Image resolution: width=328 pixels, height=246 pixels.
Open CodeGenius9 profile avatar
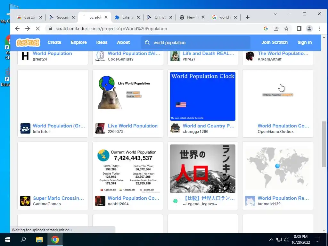pos(100,56)
